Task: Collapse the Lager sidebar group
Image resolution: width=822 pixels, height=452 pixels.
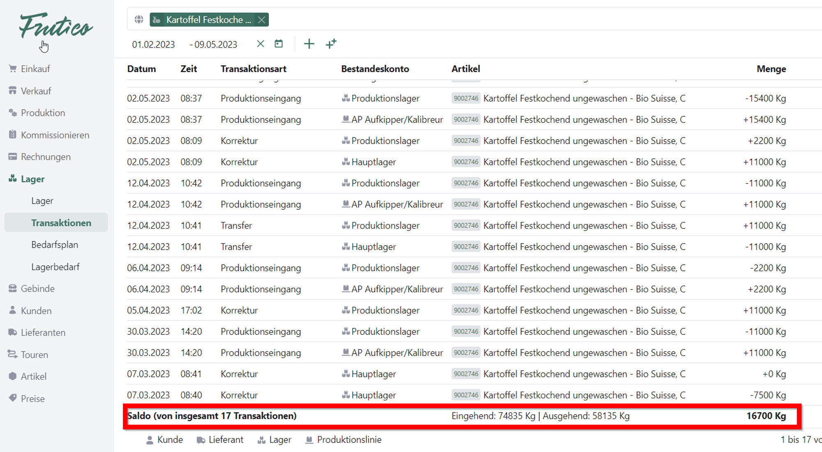Action: click(32, 179)
